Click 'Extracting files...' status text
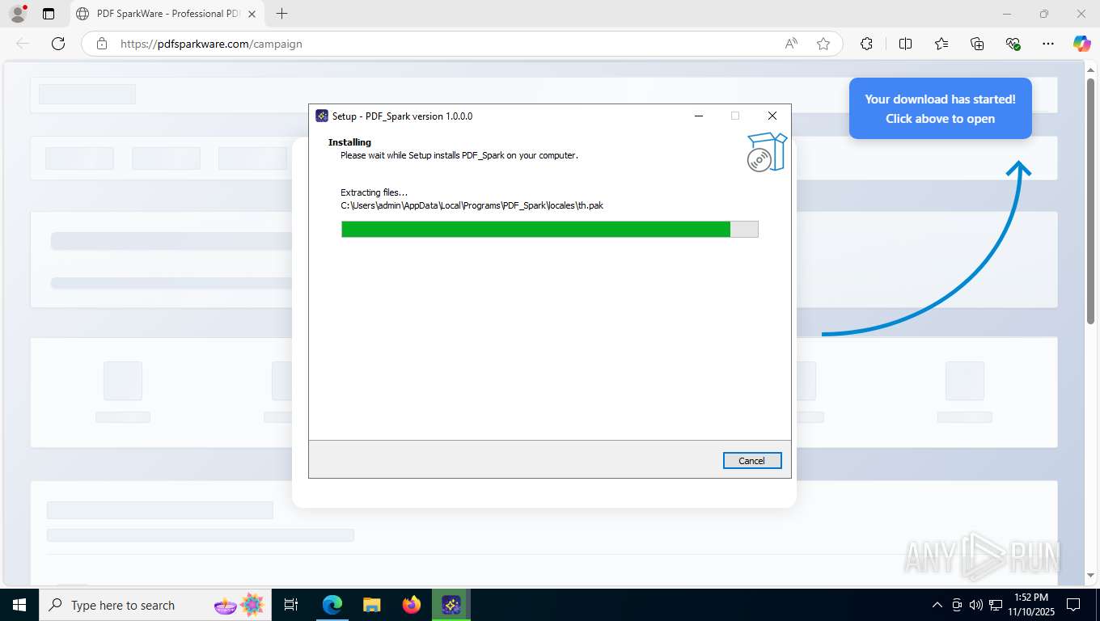 (x=374, y=192)
